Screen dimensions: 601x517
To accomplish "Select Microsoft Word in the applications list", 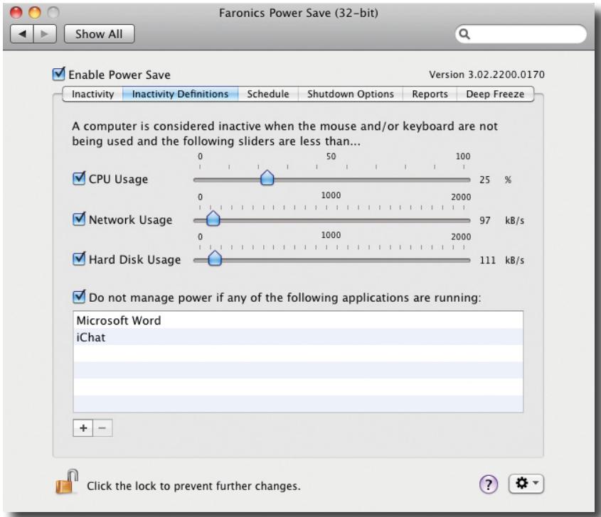I will pos(118,320).
